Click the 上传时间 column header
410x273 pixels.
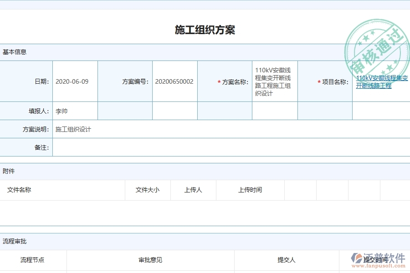pyautogui.click(x=250, y=190)
